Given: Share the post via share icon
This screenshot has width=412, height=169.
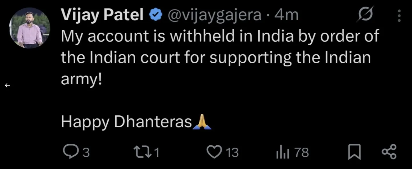Looking at the screenshot, I should [389, 152].
